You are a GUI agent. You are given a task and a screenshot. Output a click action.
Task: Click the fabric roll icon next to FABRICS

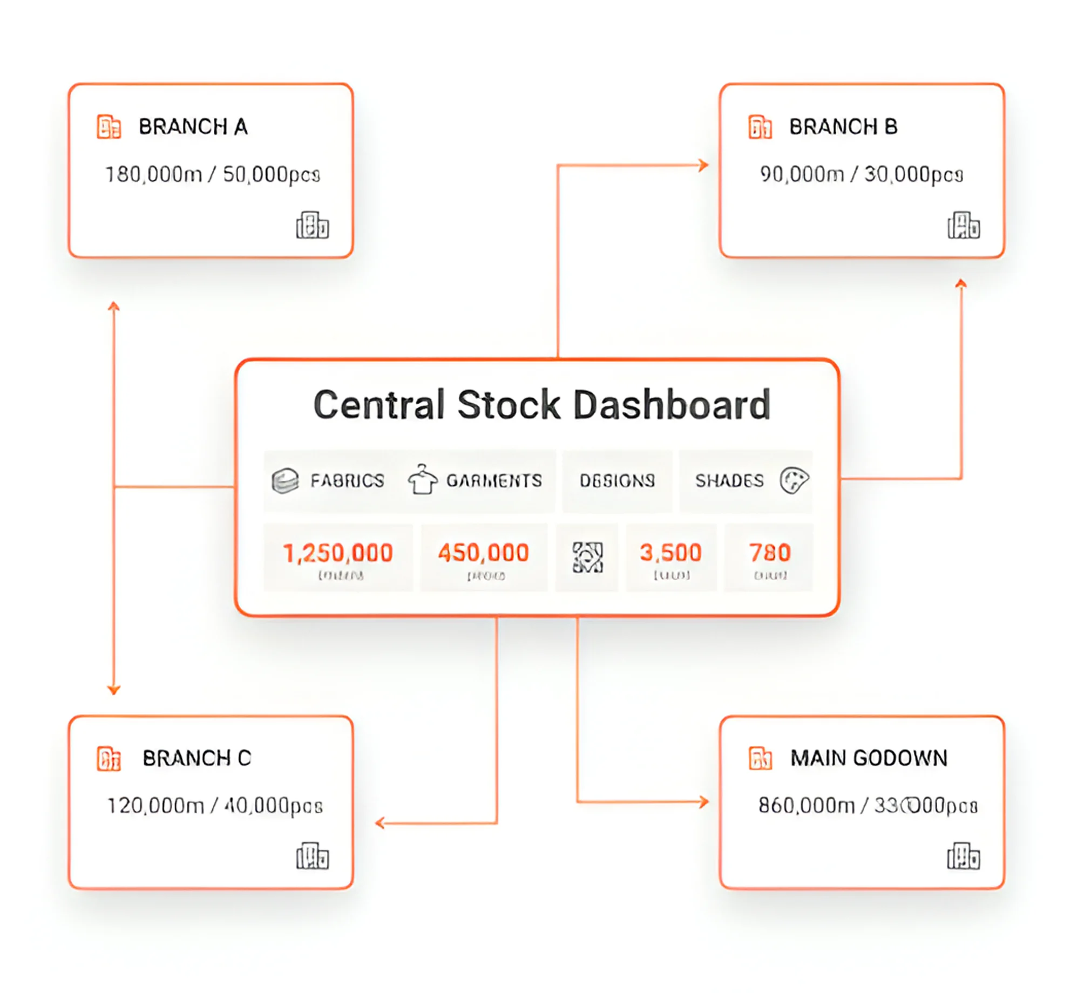pos(285,480)
